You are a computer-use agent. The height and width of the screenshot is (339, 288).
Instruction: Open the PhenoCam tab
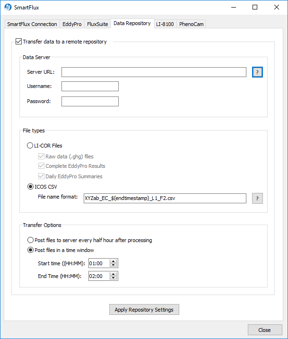pos(192,24)
